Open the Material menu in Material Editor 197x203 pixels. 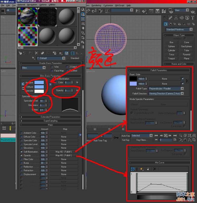[21, 5]
